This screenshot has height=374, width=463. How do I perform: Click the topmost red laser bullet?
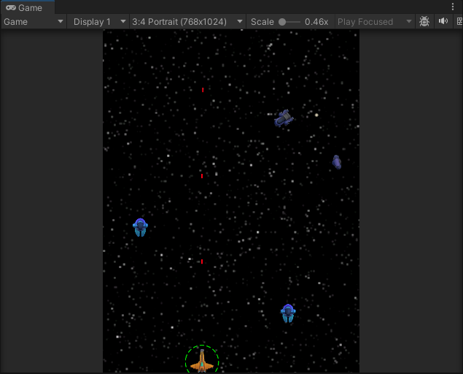pos(203,90)
